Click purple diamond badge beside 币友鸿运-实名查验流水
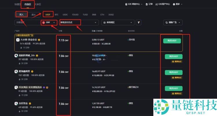The height and width of the screenshot is (116, 217). [44, 88]
